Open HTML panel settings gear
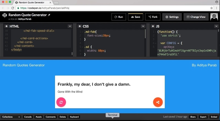Image resolution: width=220 pixels, height=121 pixels. [6, 26]
